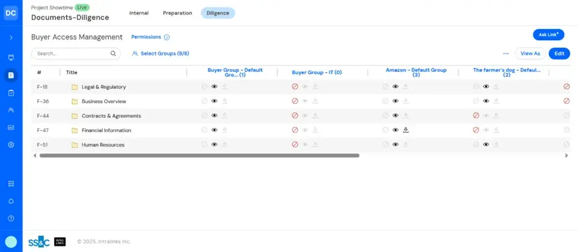Open the apps grid icon in sidebar
This screenshot has height=252, width=578.
coord(11,184)
